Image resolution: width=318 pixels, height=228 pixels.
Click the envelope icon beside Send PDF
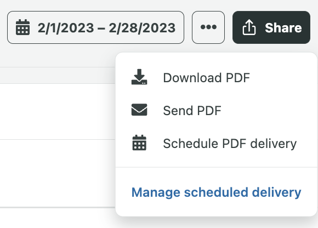[139, 110]
